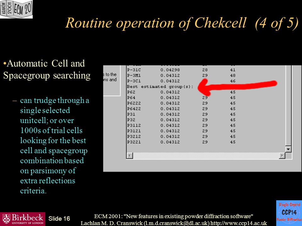
Task: Click the 0.04298 value in P-31C row
Action: tap(170, 70)
